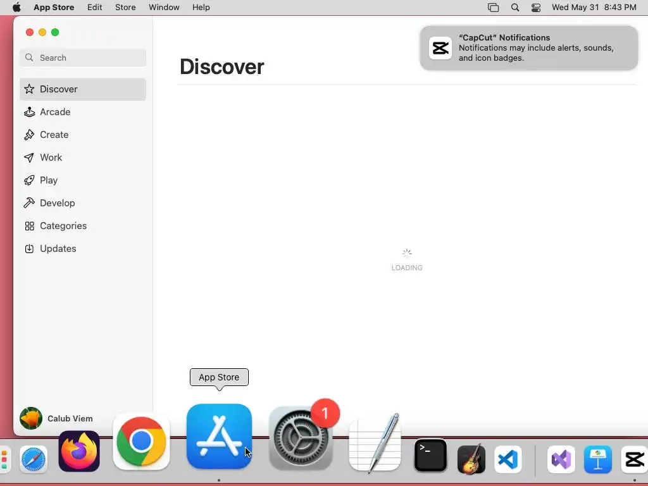Viewport: 648px width, 486px height.
Task: Open CapCut from the Dock
Action: point(634,459)
